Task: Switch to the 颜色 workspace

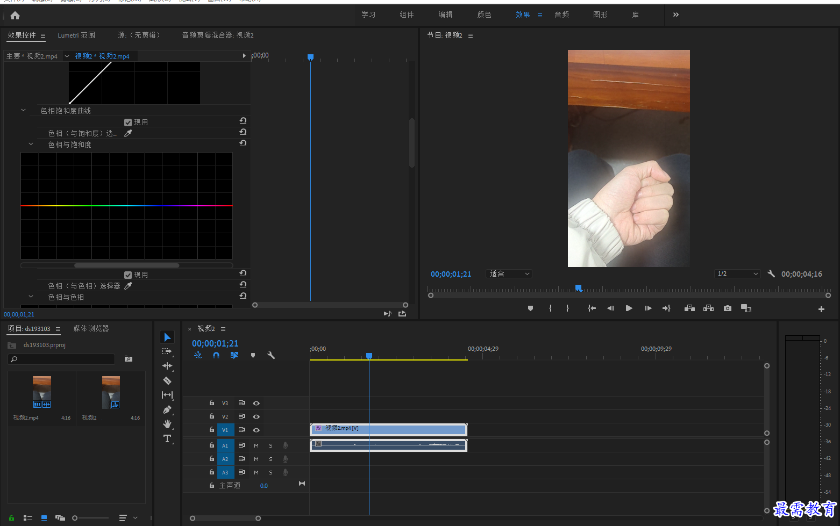Action: click(x=485, y=15)
